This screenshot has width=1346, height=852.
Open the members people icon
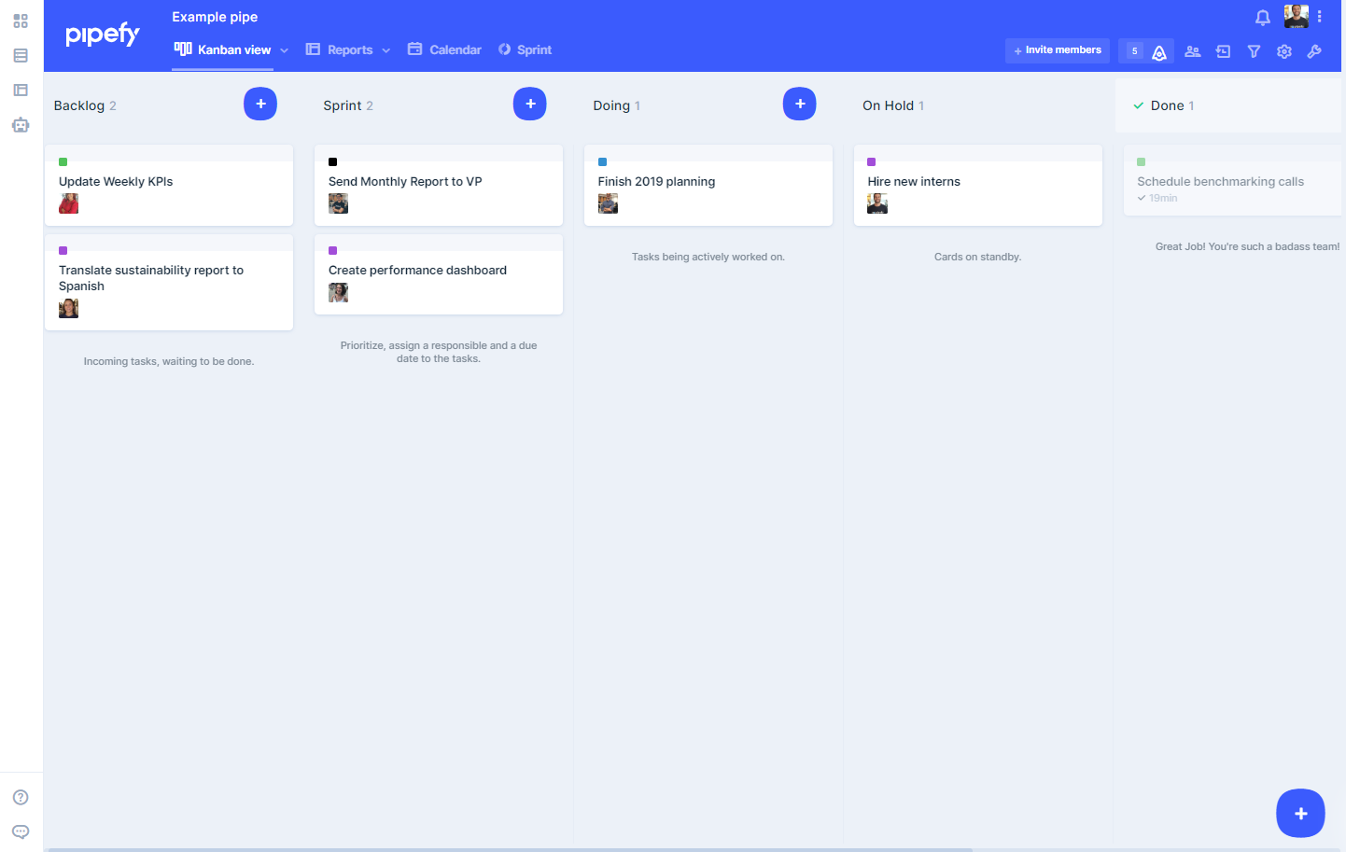pos(1192,51)
